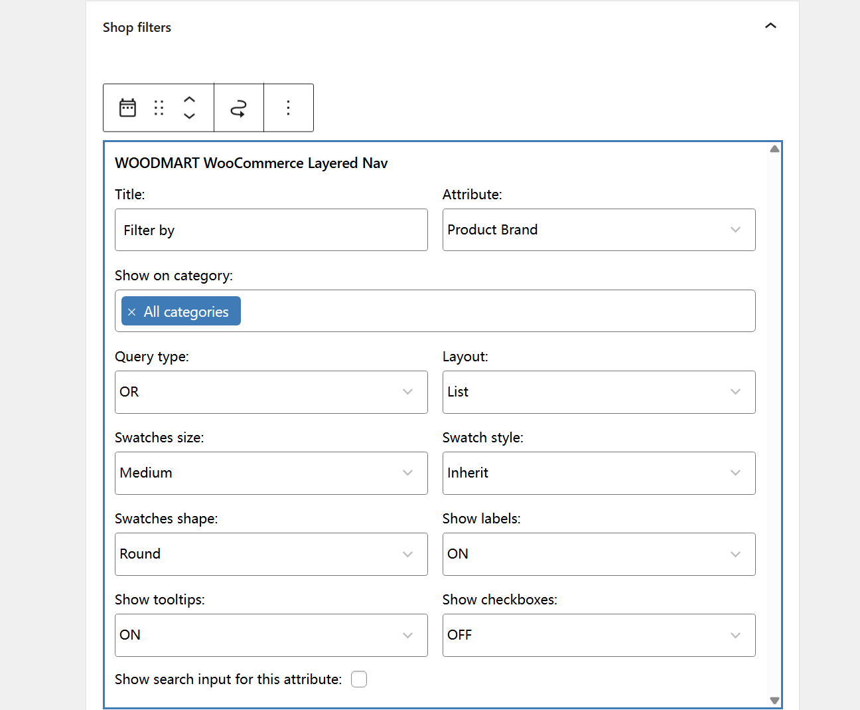Remove the All categories tag

click(x=131, y=312)
